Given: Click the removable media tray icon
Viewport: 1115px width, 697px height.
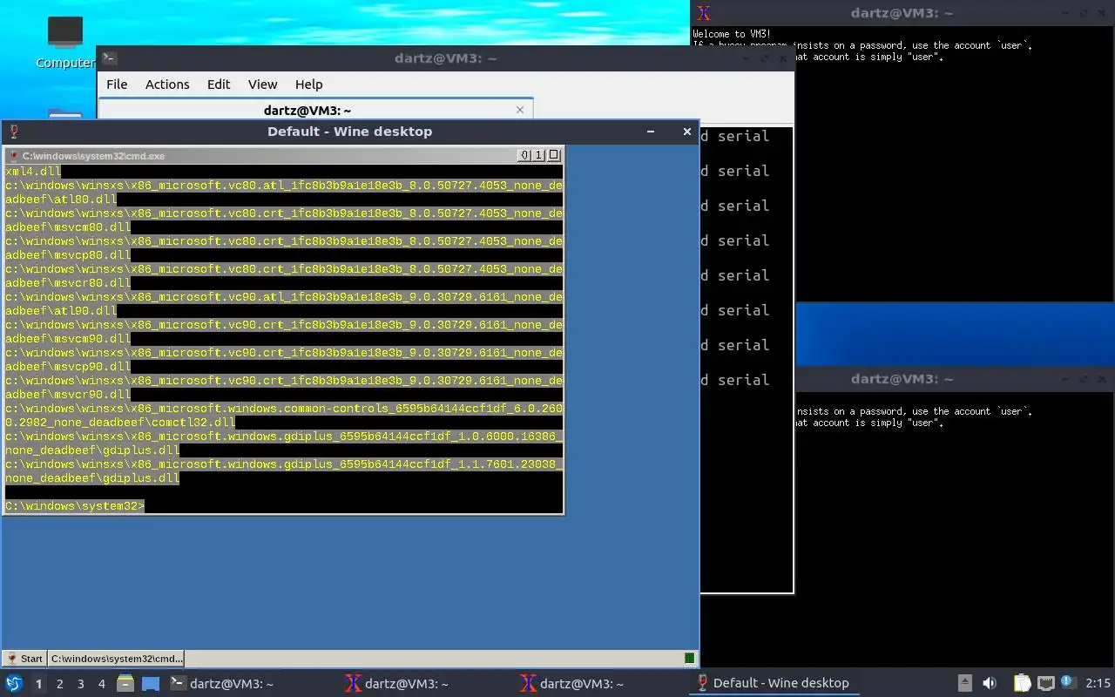Looking at the screenshot, I should click(965, 683).
